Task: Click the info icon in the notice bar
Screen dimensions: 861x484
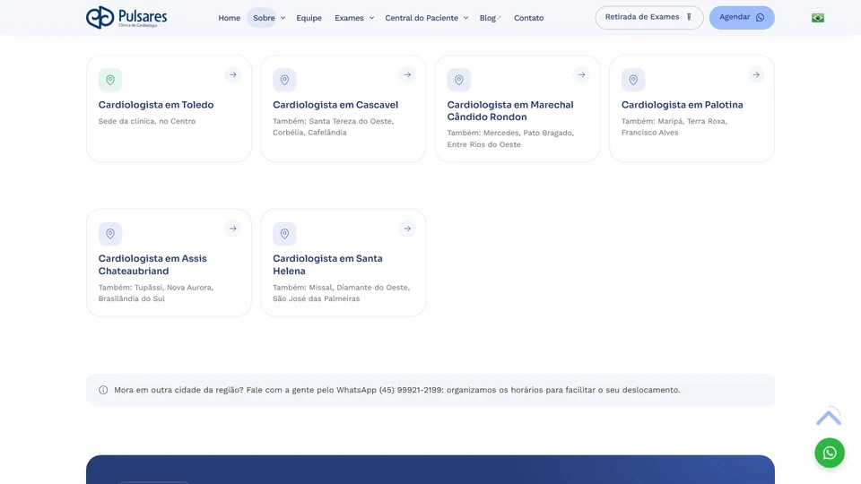Action: coord(103,390)
